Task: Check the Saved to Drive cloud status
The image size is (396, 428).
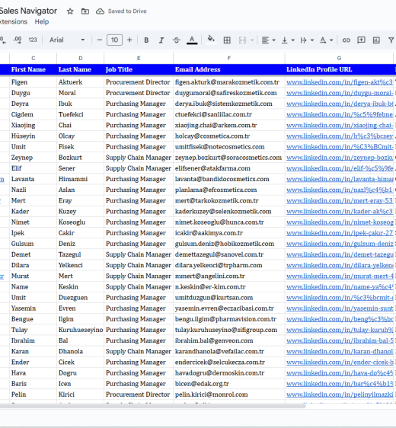Action: tap(100, 11)
